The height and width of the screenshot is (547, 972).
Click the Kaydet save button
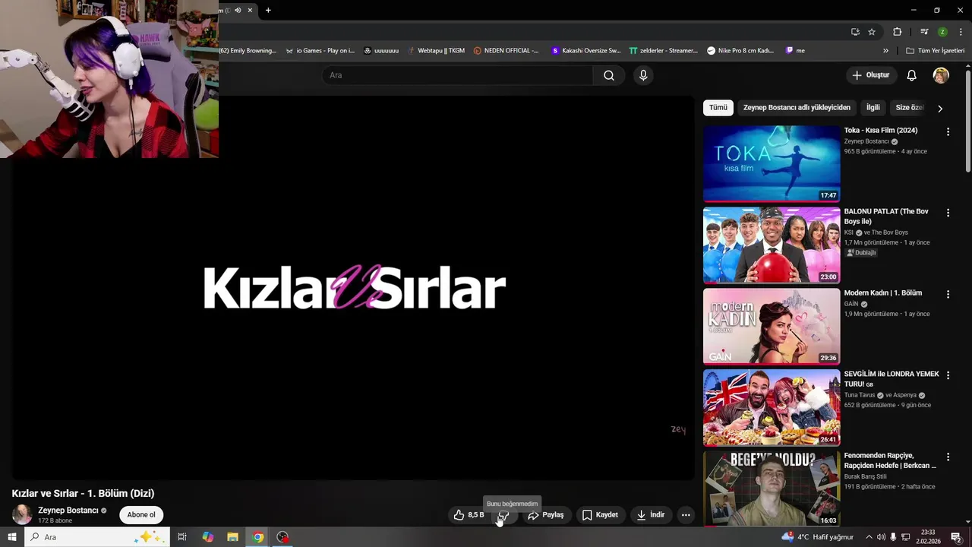[x=600, y=515]
